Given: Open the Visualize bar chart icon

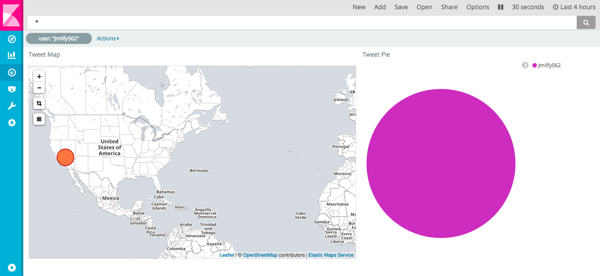Looking at the screenshot, I should coord(12,55).
